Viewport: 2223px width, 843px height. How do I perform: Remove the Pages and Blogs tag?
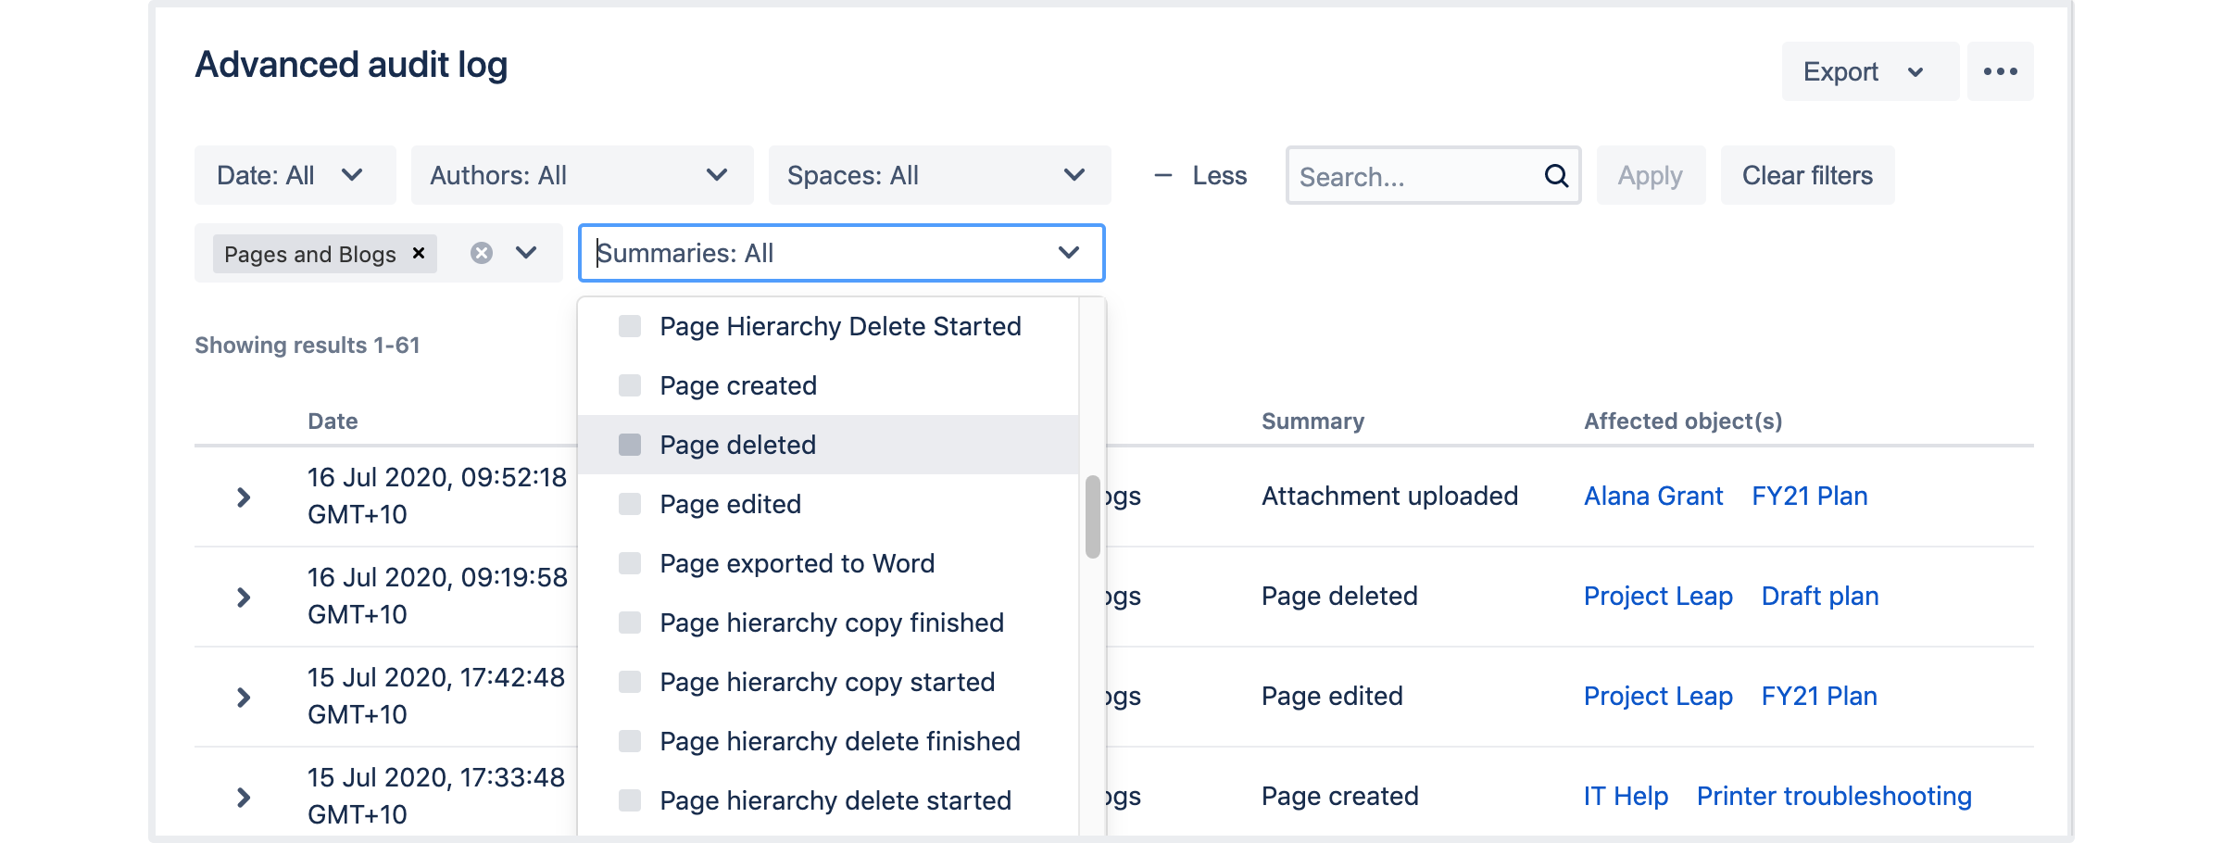click(x=419, y=253)
